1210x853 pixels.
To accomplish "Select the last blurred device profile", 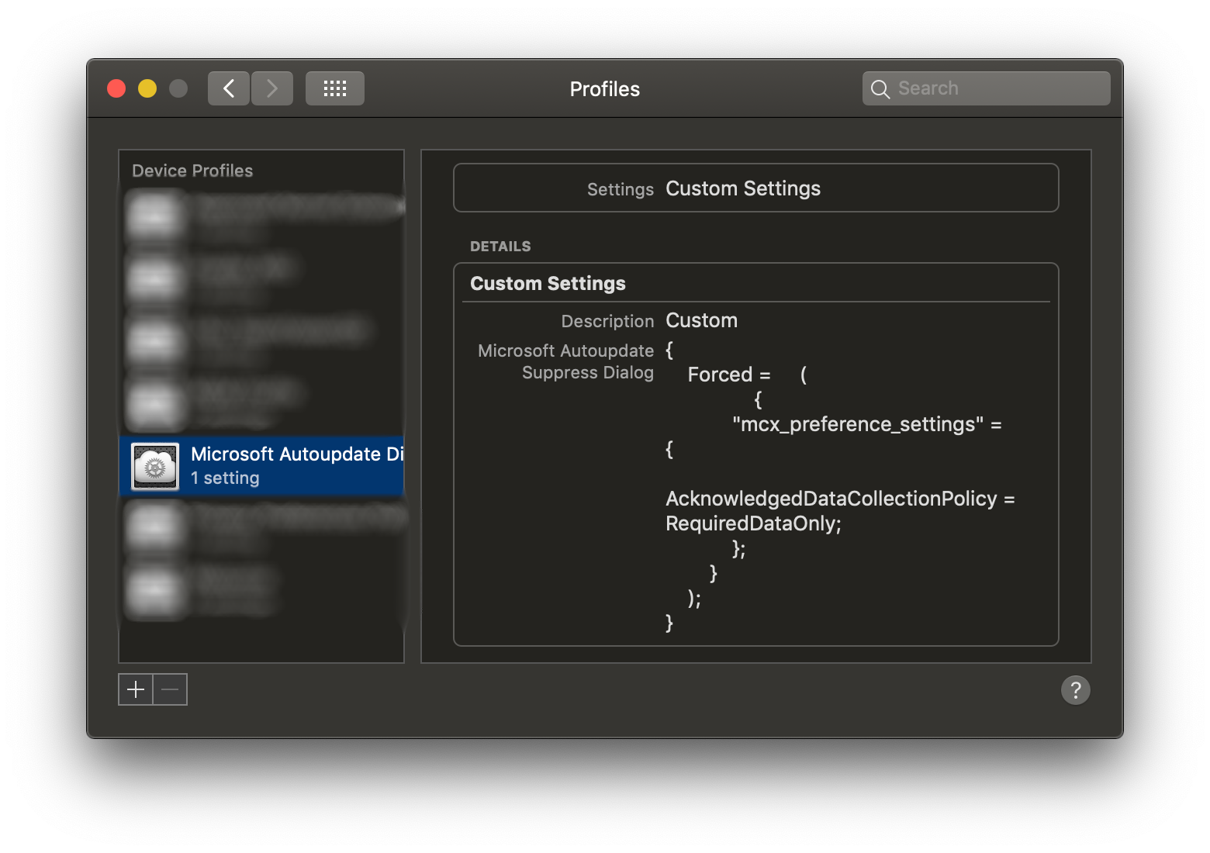I will pos(261,591).
